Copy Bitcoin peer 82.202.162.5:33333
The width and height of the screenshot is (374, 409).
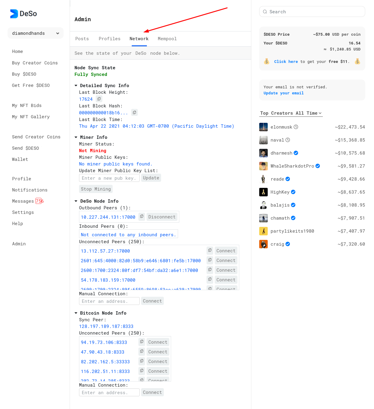tap(142, 361)
